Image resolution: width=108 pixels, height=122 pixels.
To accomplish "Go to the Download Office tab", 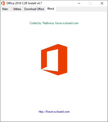I will (x=34, y=9).
